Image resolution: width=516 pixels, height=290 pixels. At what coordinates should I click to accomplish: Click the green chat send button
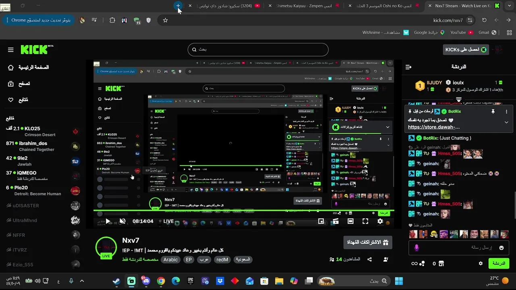(x=499, y=263)
